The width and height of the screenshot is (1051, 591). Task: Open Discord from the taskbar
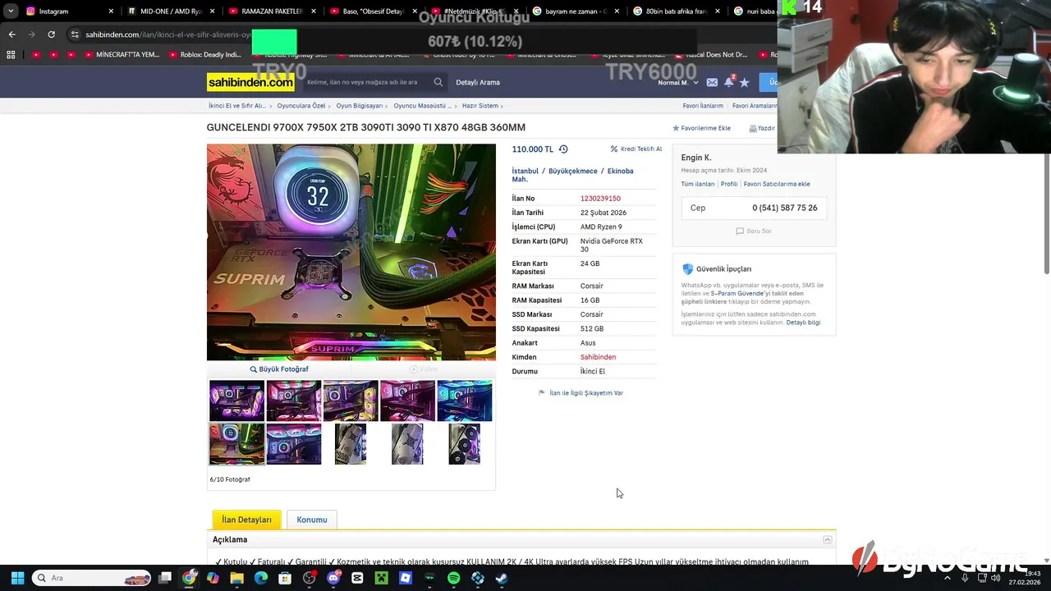[333, 578]
